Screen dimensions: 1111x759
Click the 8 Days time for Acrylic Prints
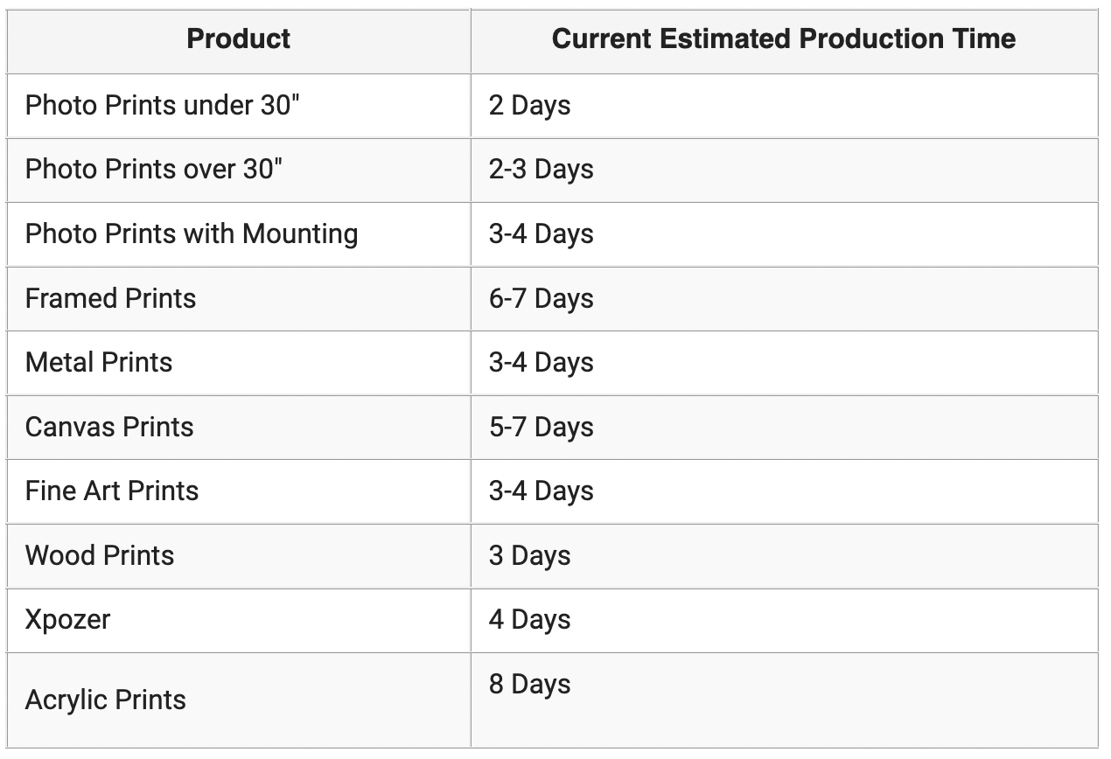coord(529,684)
